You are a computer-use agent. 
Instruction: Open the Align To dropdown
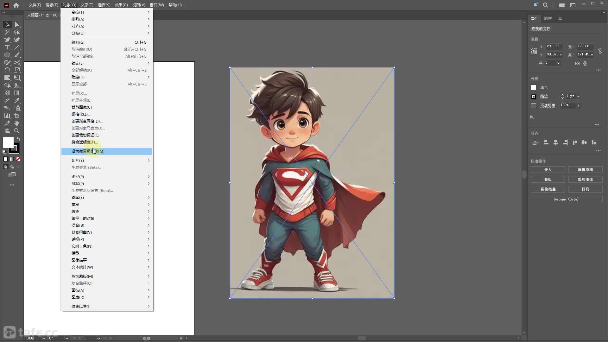[535, 143]
